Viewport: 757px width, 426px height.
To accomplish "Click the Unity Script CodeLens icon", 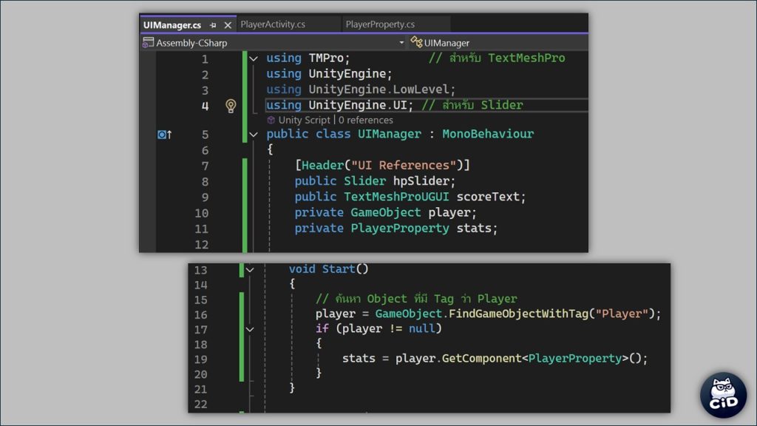I will click(x=271, y=120).
